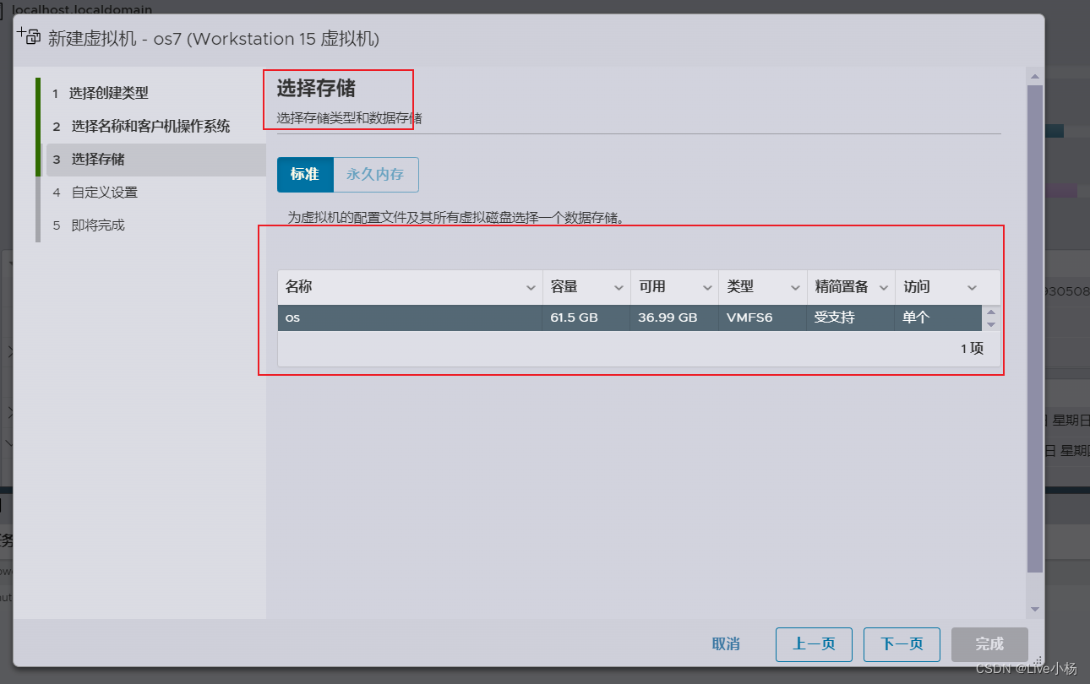This screenshot has height=684, width=1090.
Task: Select the os datastore row
Action: (x=629, y=318)
